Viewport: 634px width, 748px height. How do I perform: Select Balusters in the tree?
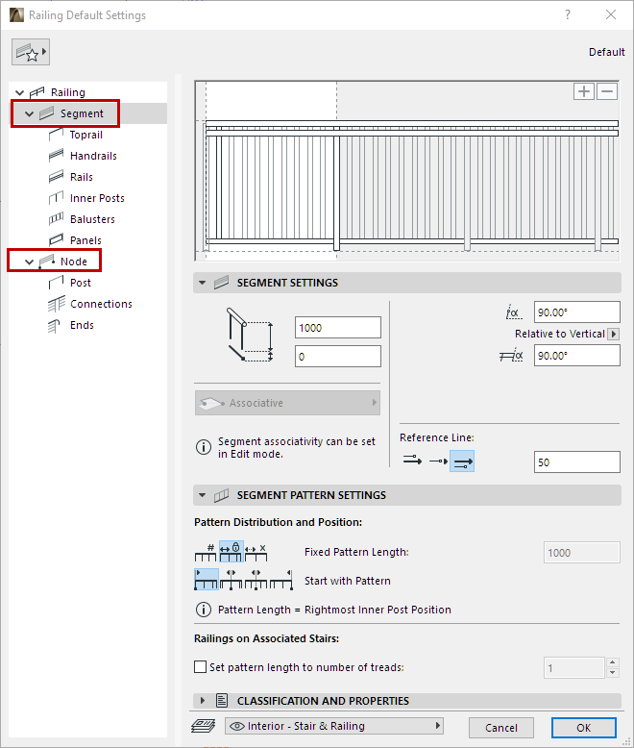pyautogui.click(x=92, y=219)
